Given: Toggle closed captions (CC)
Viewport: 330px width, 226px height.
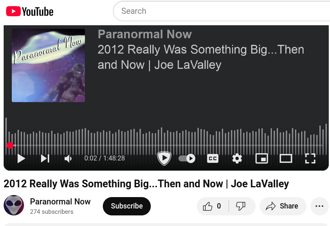Looking at the screenshot, I should 213,158.
